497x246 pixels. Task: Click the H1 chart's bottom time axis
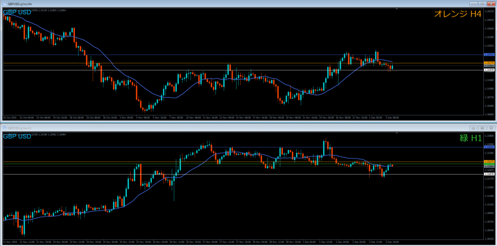pyautogui.click(x=194, y=242)
